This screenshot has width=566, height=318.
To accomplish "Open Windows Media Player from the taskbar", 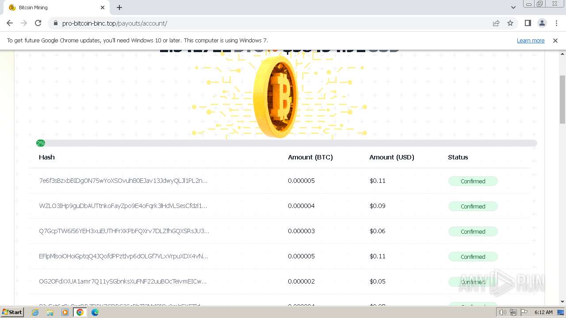I will coord(65,312).
